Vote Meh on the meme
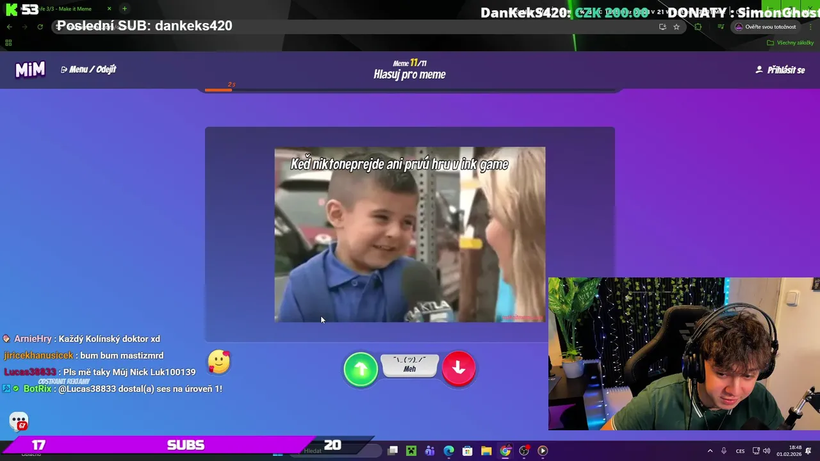Image resolution: width=820 pixels, height=461 pixels. click(410, 365)
